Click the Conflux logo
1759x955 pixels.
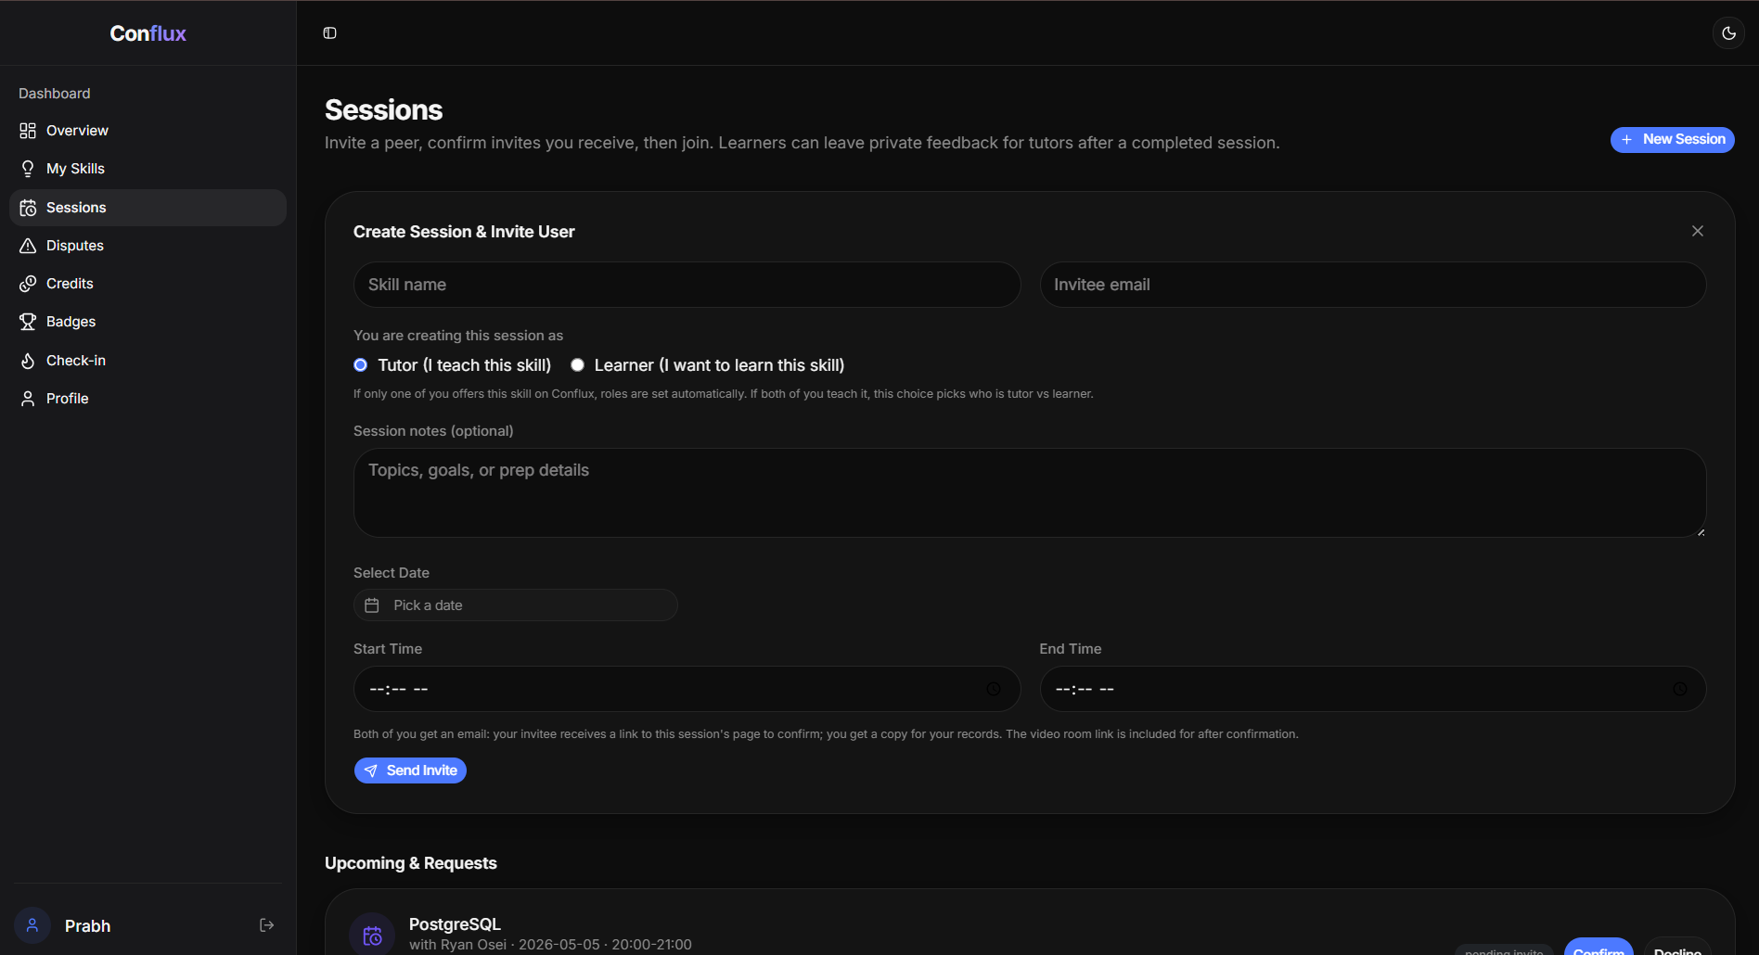click(x=148, y=33)
